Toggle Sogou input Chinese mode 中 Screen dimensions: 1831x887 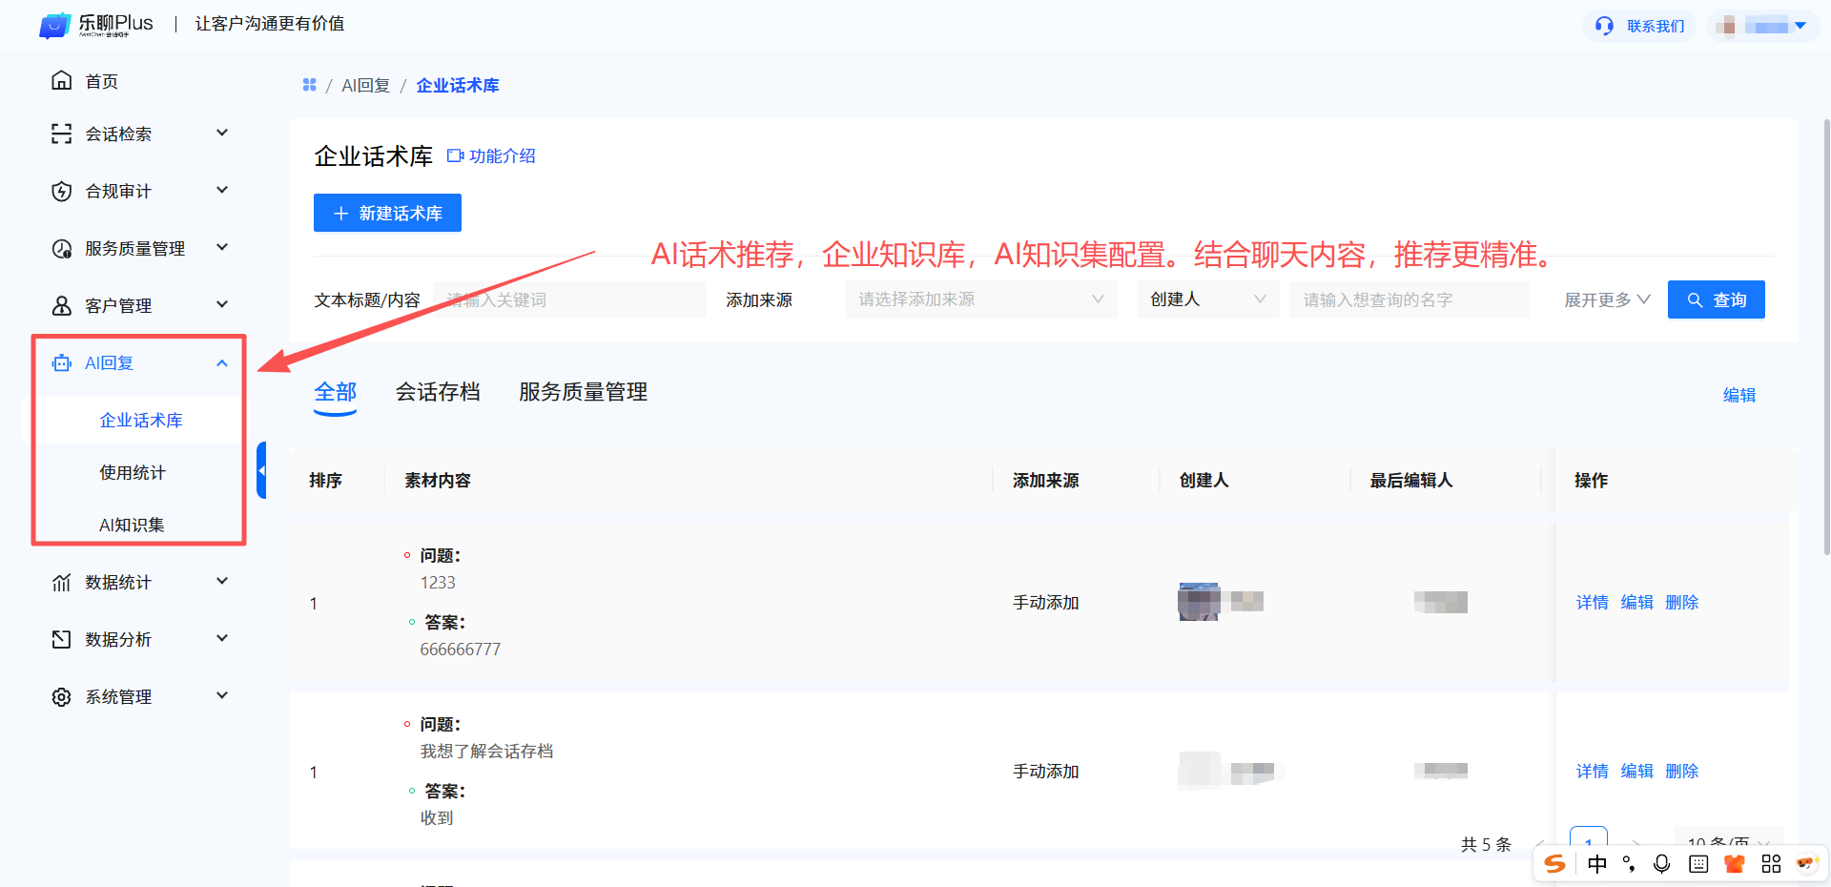[1597, 863]
